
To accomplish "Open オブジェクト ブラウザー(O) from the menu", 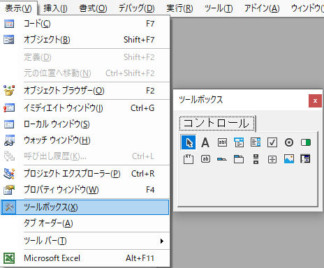I will pyautogui.click(x=85, y=91).
